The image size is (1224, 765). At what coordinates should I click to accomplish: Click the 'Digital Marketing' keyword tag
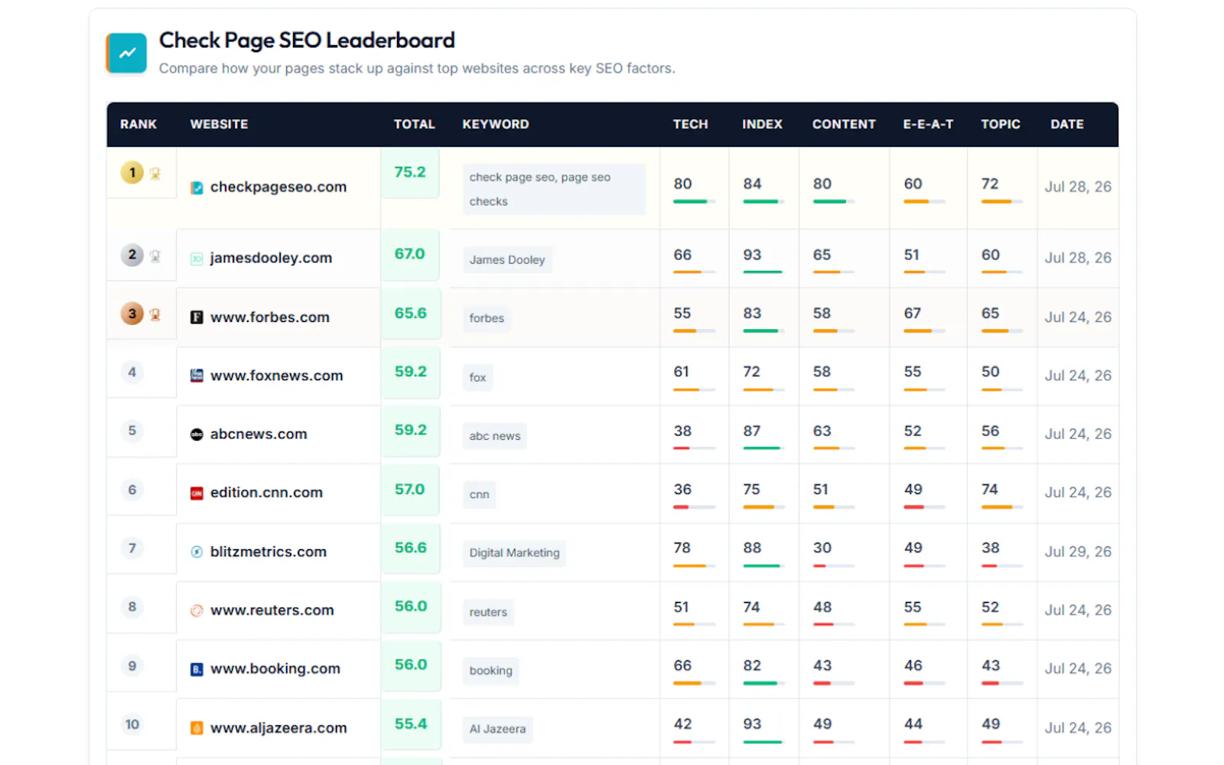(x=514, y=553)
